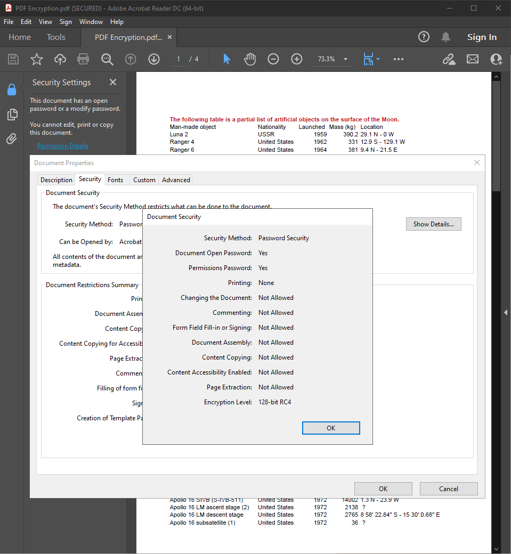
Task: Click the Print icon in toolbar
Action: point(83,59)
